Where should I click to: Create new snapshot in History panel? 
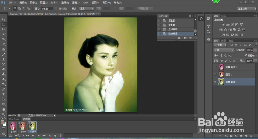point(185,38)
